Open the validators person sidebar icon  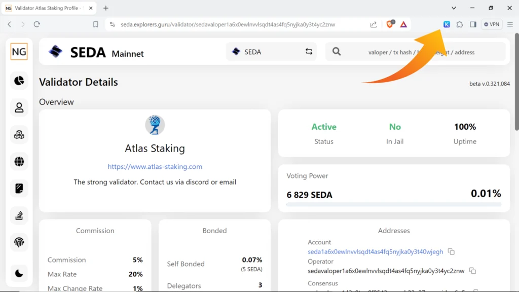pos(19,107)
